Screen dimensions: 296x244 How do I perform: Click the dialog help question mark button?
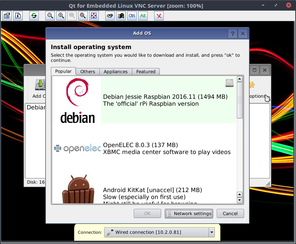(x=232, y=33)
